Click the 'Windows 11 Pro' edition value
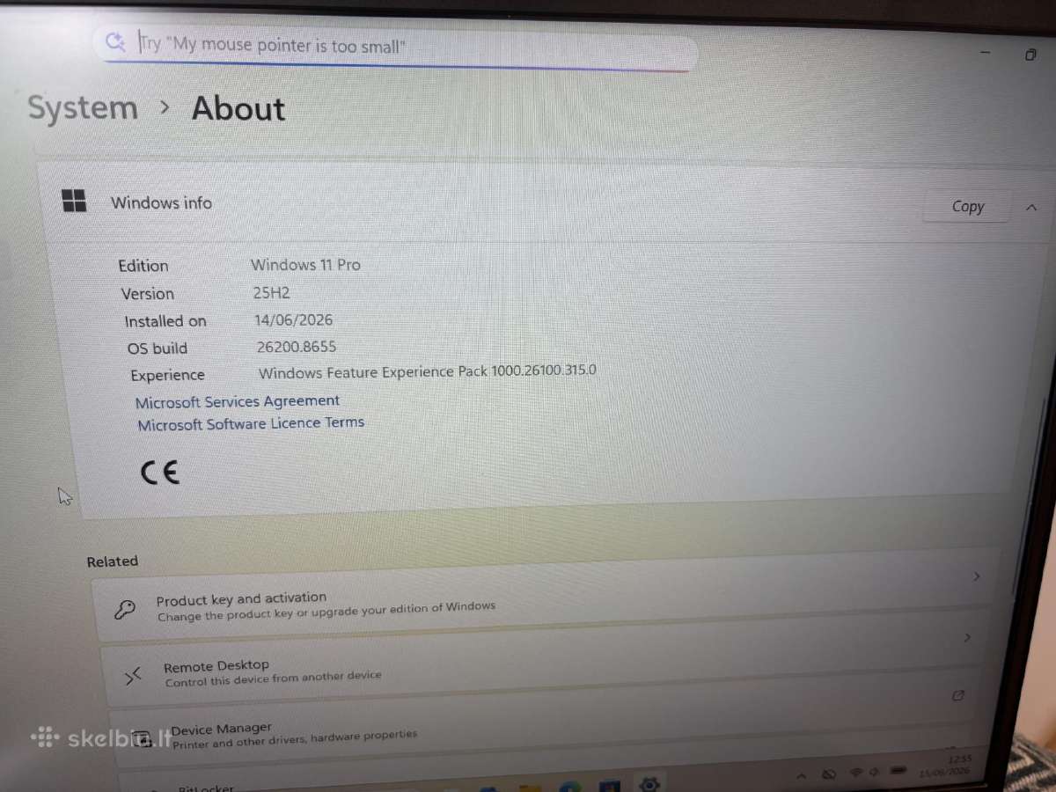 pos(305,265)
